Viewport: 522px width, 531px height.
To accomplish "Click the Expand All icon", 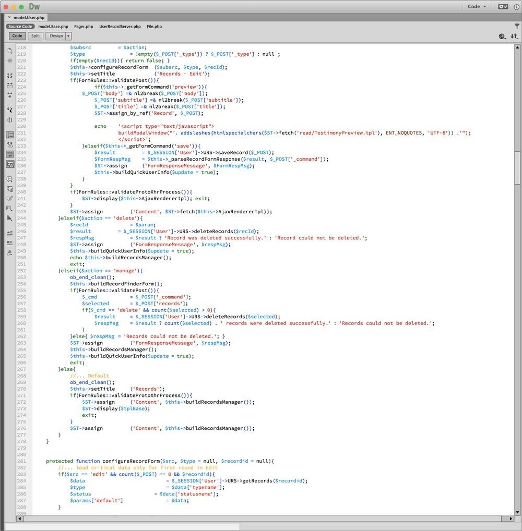I will pos(9,95).
